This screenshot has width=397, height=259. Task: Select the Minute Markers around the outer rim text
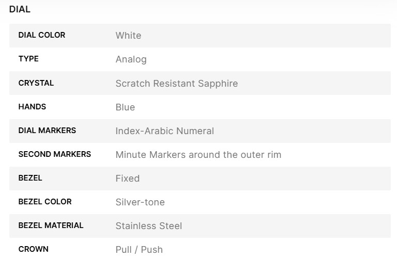(198, 155)
